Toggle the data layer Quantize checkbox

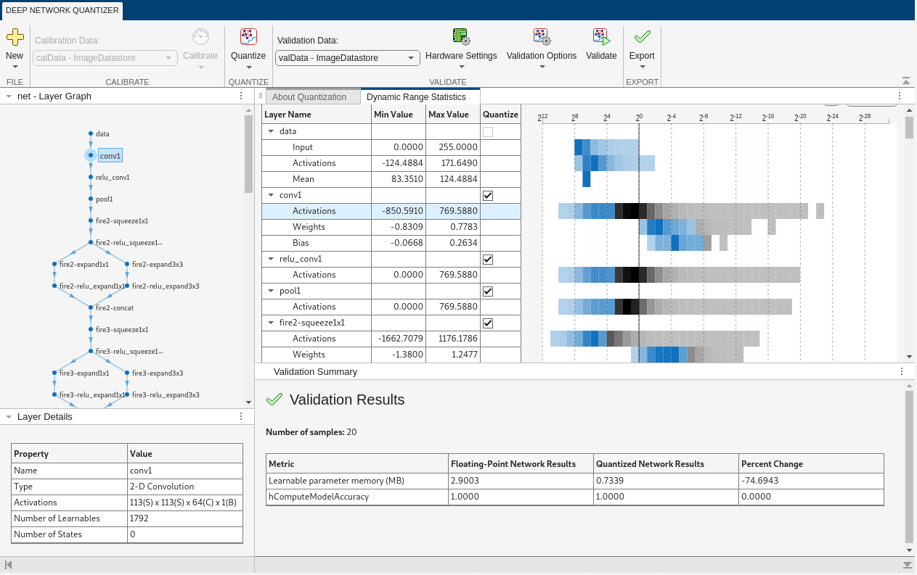[x=488, y=132]
